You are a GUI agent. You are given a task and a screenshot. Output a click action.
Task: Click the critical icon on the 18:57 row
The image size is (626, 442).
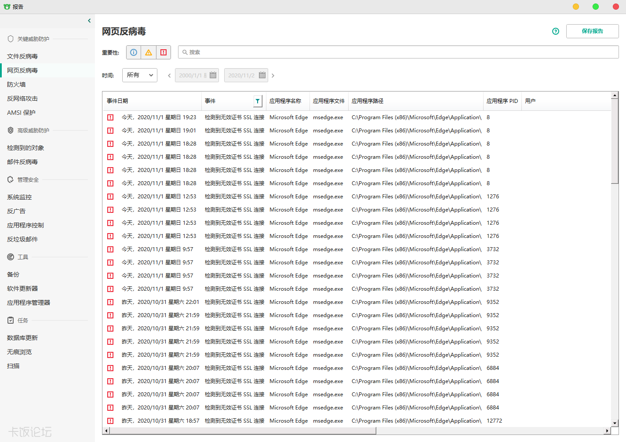[110, 421]
